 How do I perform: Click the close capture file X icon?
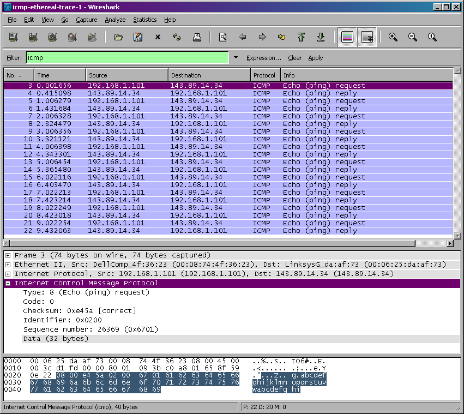click(x=158, y=37)
